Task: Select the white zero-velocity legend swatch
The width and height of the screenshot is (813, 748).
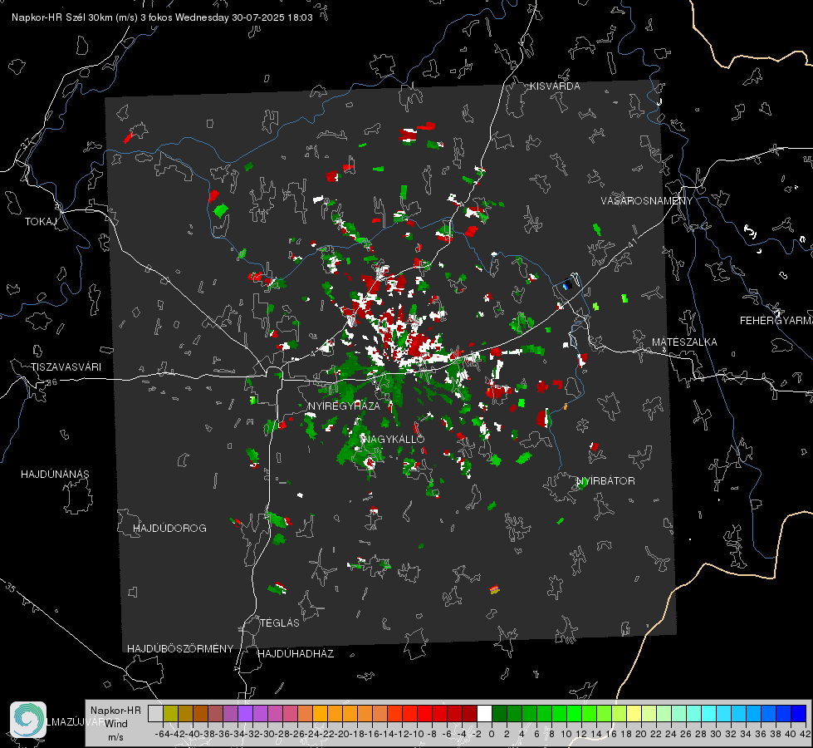Action: click(x=484, y=713)
